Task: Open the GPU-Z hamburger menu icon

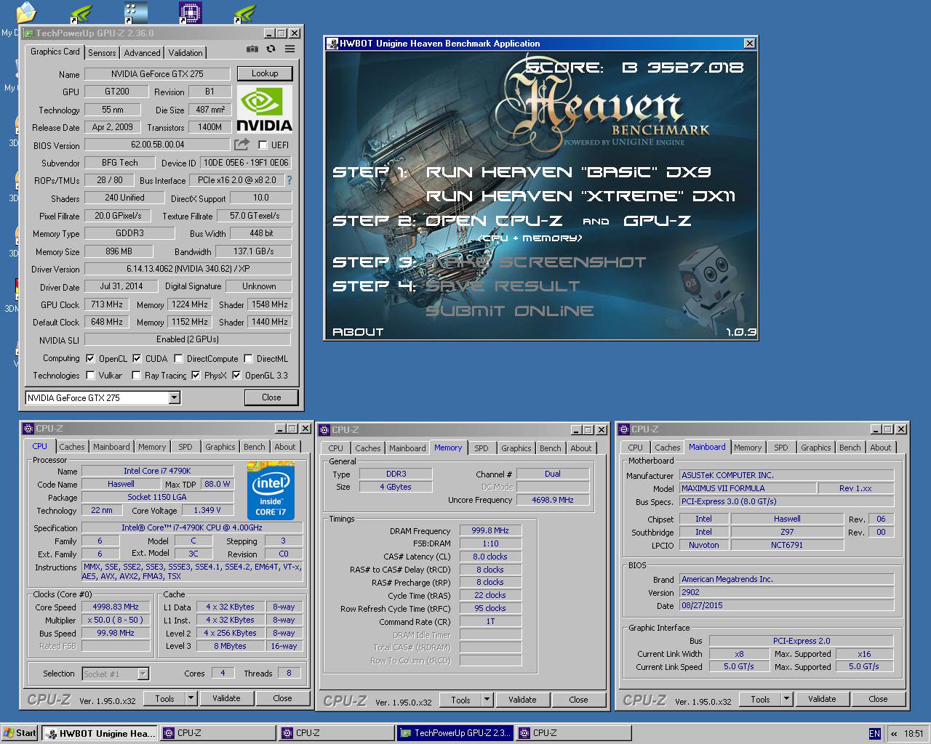Action: coord(289,49)
